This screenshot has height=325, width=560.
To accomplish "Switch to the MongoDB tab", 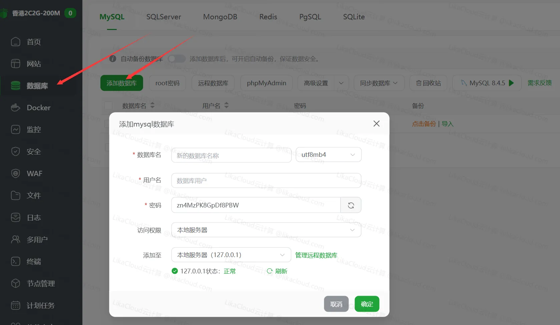I will 220,17.
